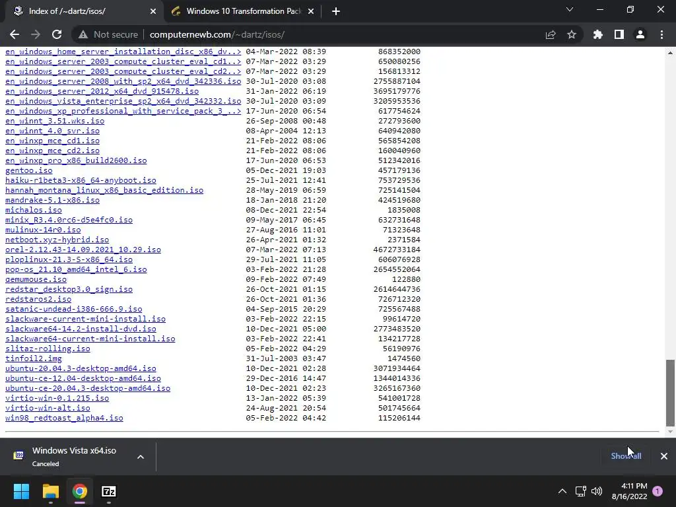Open the Extensions puzzle icon
Screen dimensions: 676x507
pyautogui.click(x=598, y=34)
